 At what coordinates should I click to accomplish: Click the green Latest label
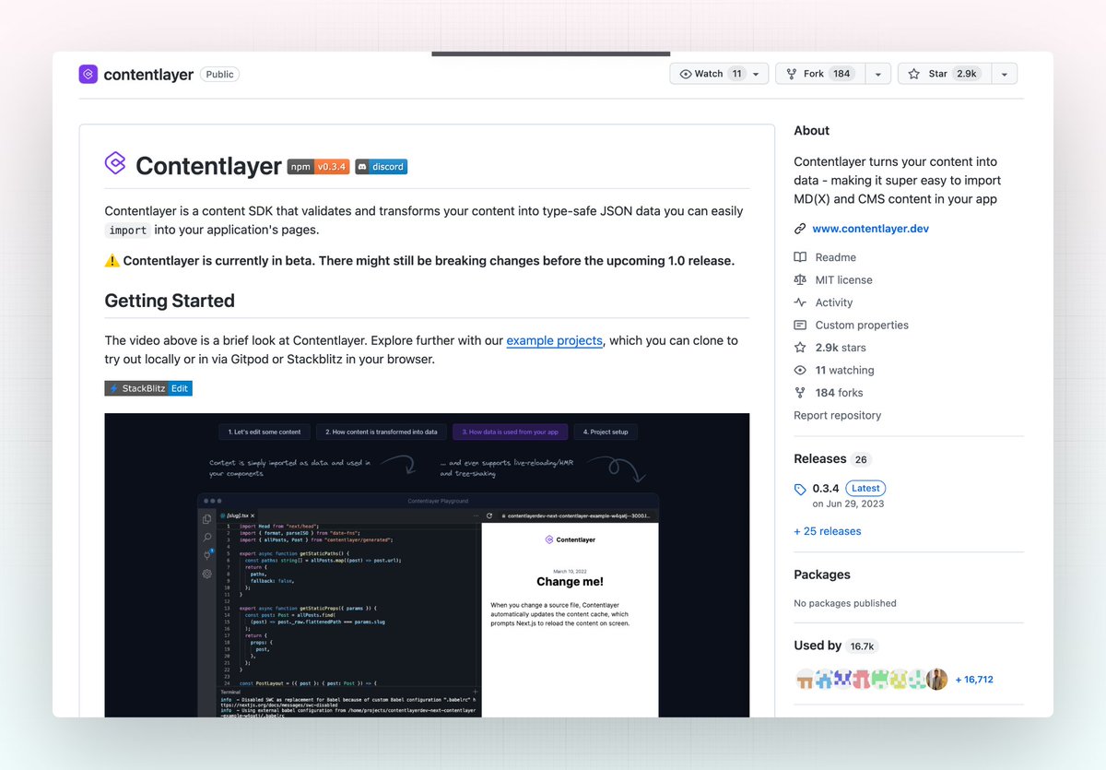(865, 488)
